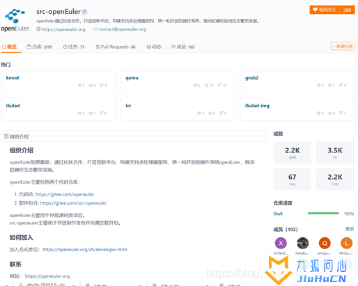The width and height of the screenshot is (358, 286).
Task: Click the fork icon on grub2
Action: tap(341, 86)
